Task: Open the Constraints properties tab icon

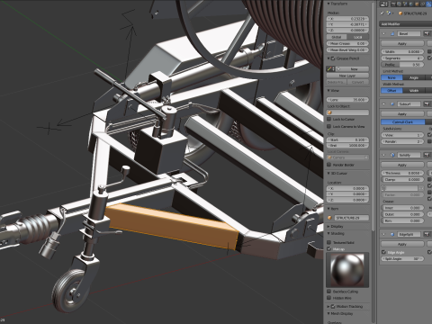Action: pyautogui.click(x=423, y=4)
